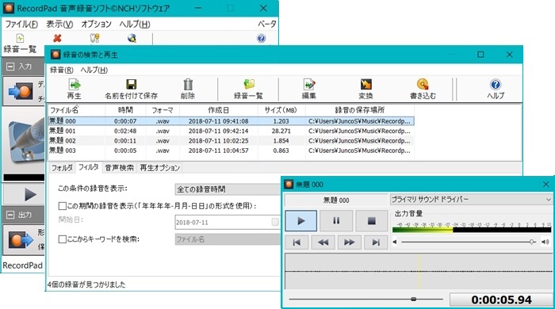
Task: Select recording 無題 002 row
Action: click(x=231, y=141)
